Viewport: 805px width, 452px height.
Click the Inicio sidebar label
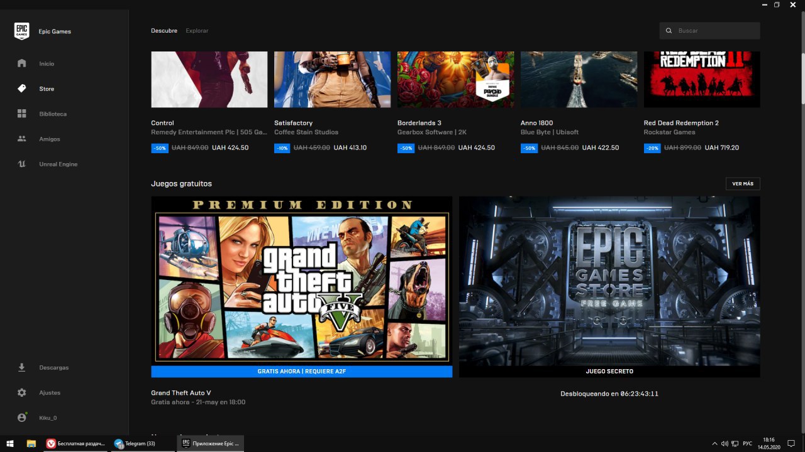tap(47, 64)
